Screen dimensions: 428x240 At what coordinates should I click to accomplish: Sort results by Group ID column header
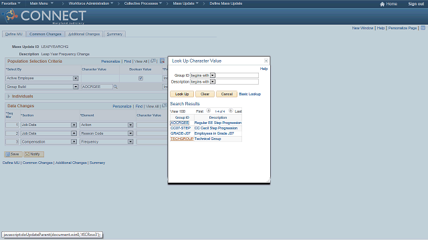point(182,117)
